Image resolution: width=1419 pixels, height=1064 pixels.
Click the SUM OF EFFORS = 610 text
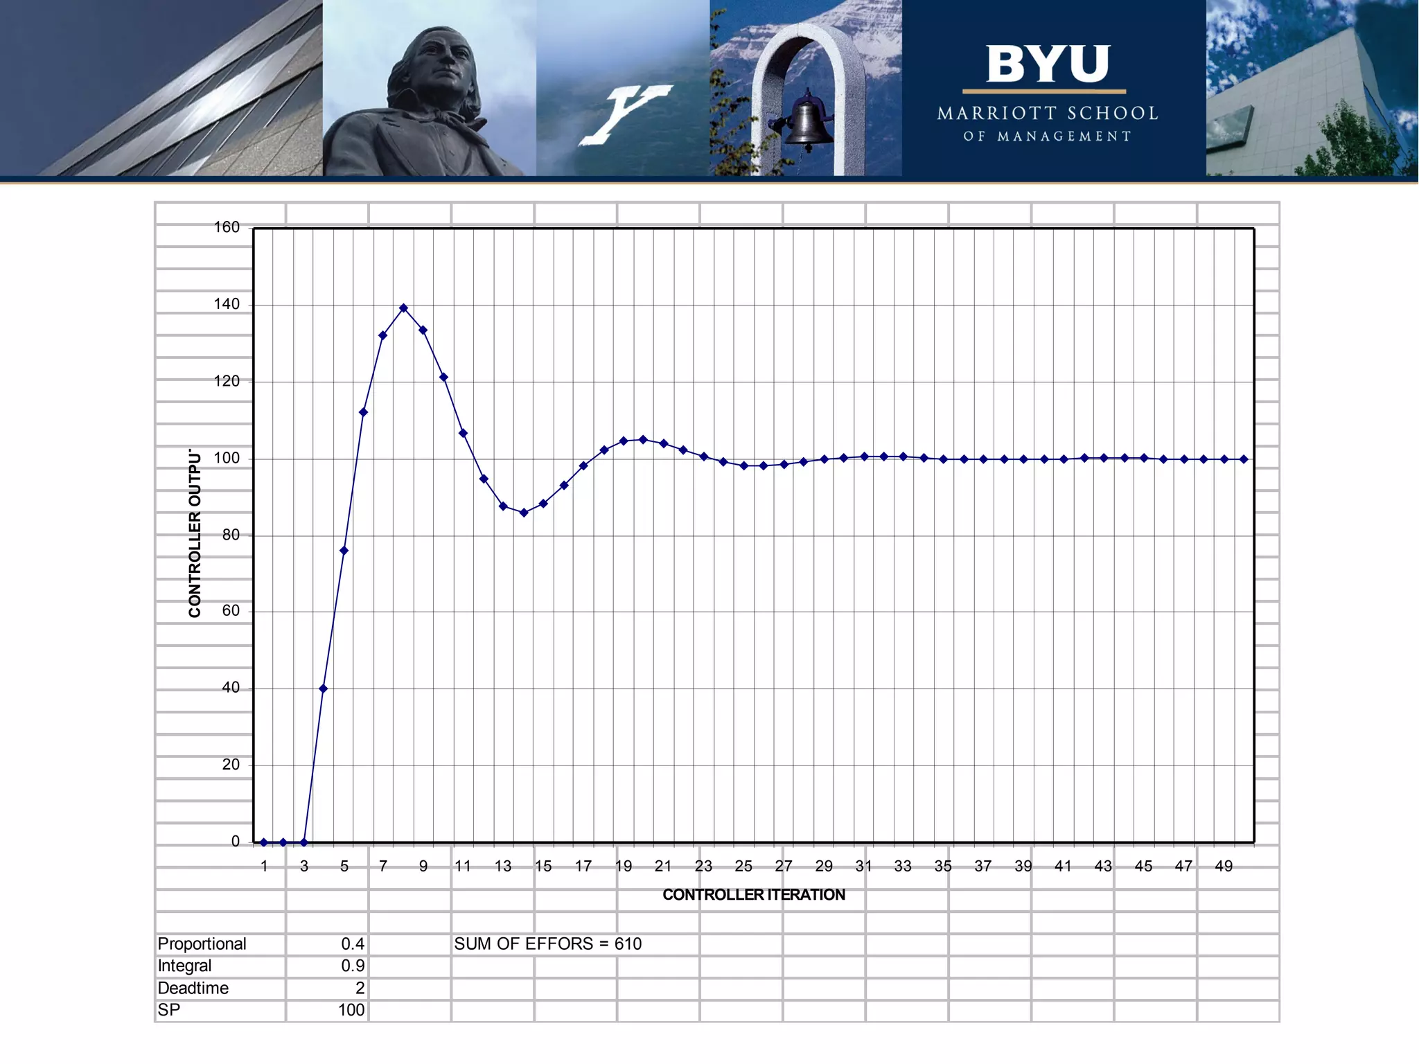[x=547, y=944]
